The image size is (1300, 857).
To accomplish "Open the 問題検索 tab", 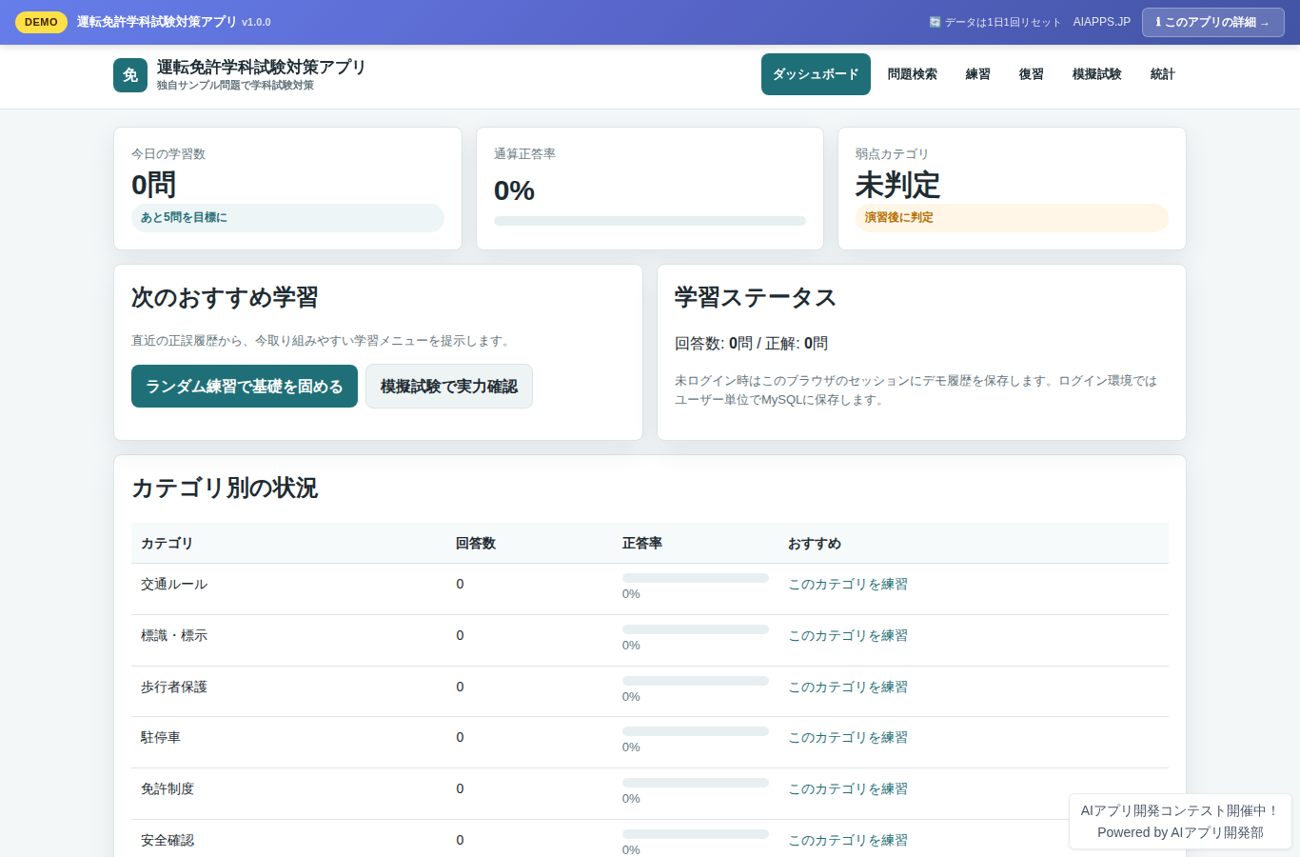I will pyautogui.click(x=913, y=74).
